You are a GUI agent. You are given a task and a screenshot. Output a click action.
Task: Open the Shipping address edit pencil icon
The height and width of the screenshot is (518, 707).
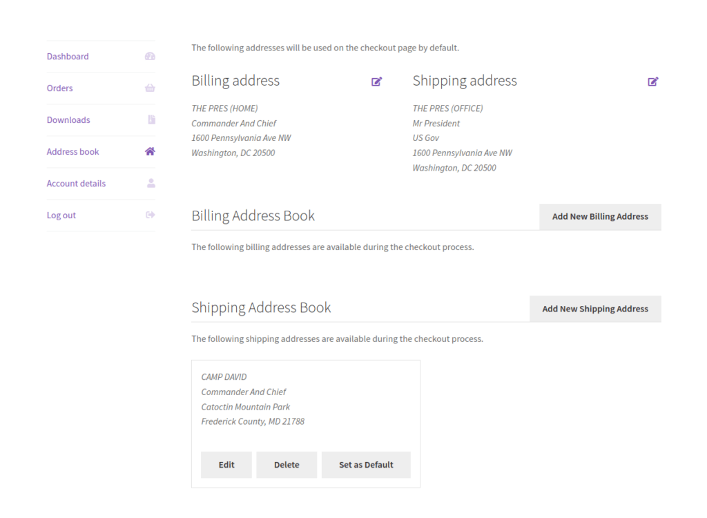652,81
